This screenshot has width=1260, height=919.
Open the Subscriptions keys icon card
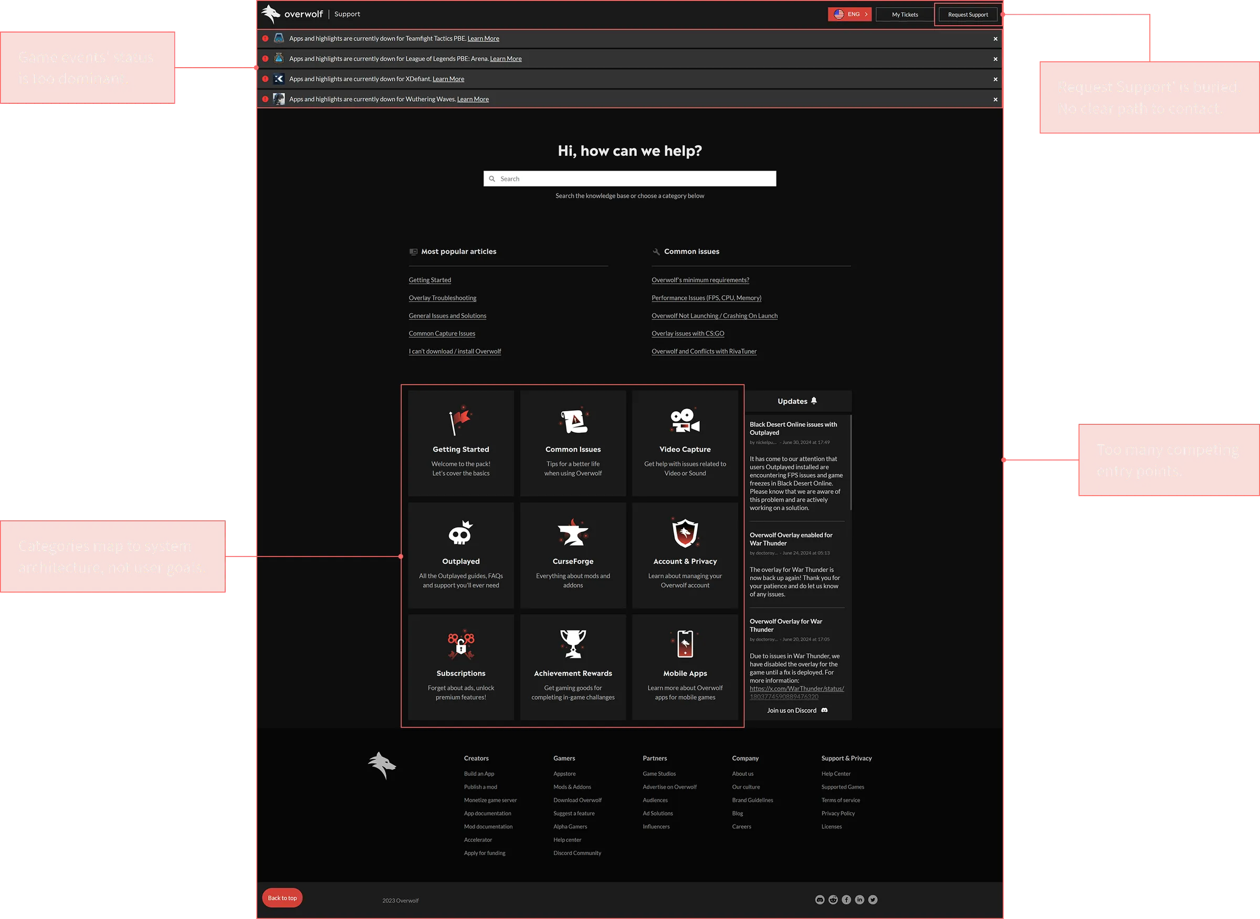(x=461, y=667)
